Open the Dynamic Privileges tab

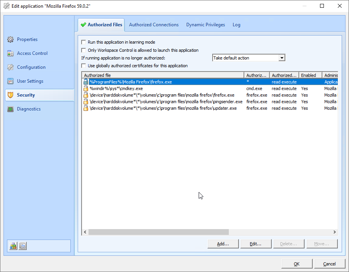(206, 25)
